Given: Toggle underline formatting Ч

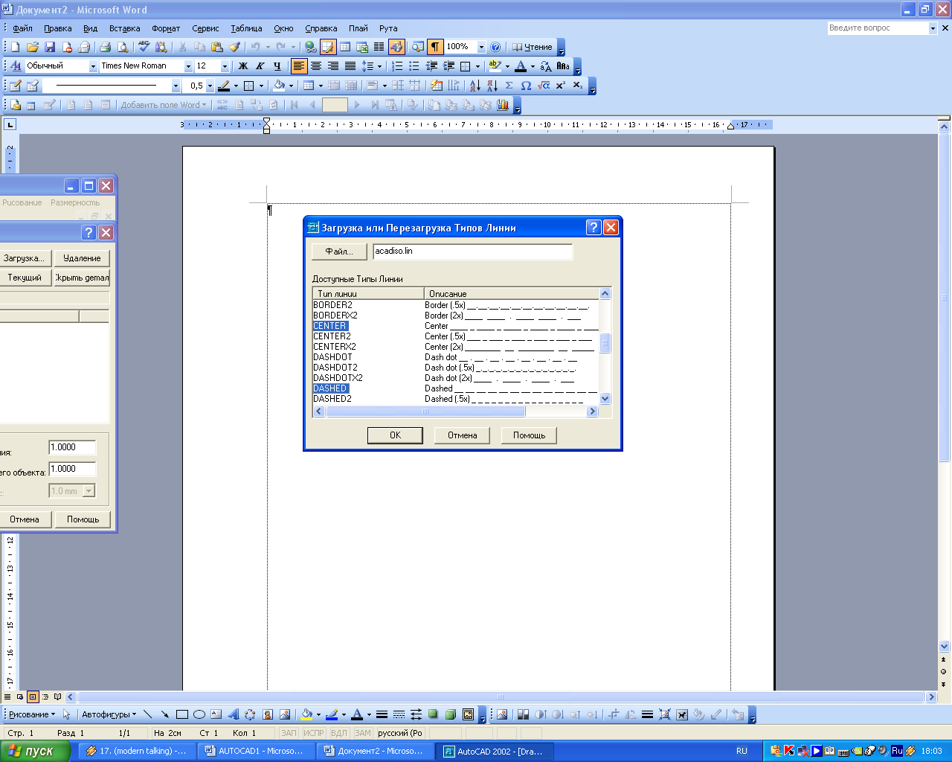Looking at the screenshot, I should tap(277, 66).
